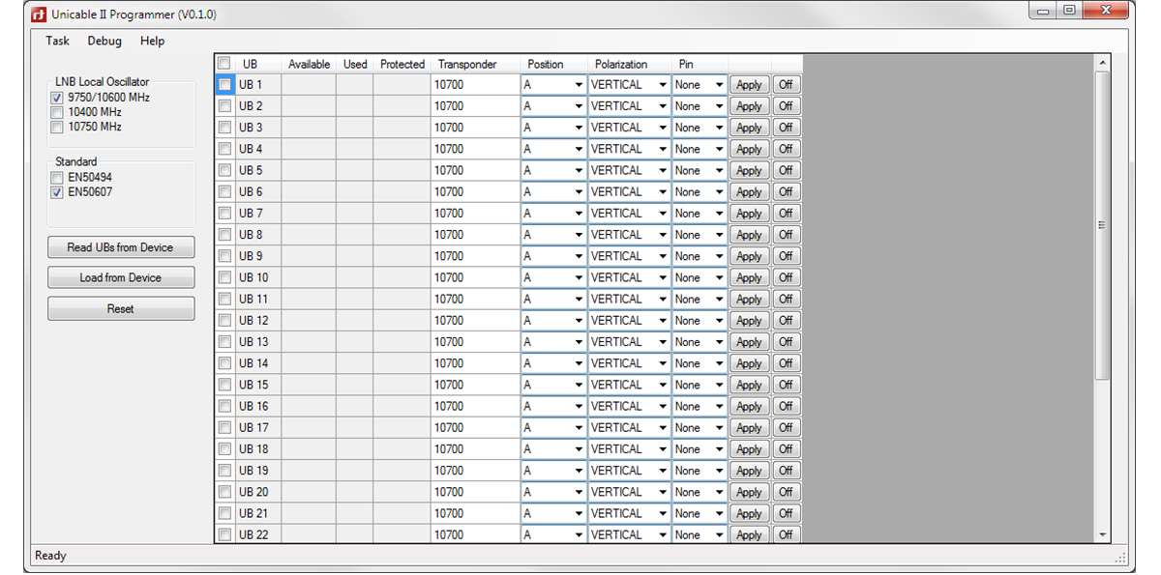This screenshot has height=575, width=1161.
Task: Open the Debug menu
Action: [104, 41]
